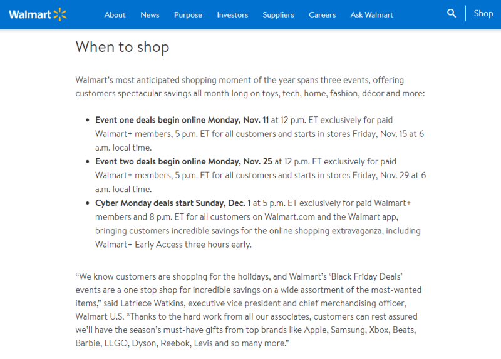The width and height of the screenshot is (501, 359).
Task: Go to the Shop link
Action: pyautogui.click(x=483, y=14)
